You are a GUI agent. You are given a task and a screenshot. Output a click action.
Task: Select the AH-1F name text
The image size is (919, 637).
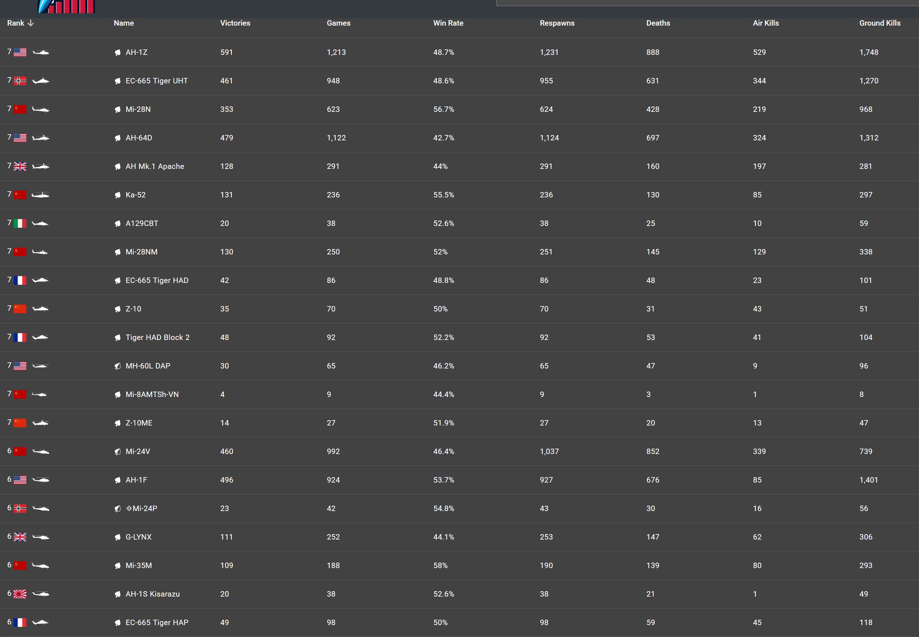(x=136, y=480)
